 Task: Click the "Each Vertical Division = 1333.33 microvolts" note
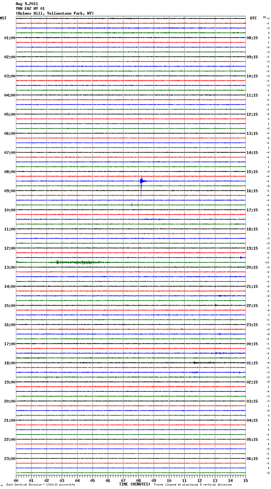pos(40,485)
